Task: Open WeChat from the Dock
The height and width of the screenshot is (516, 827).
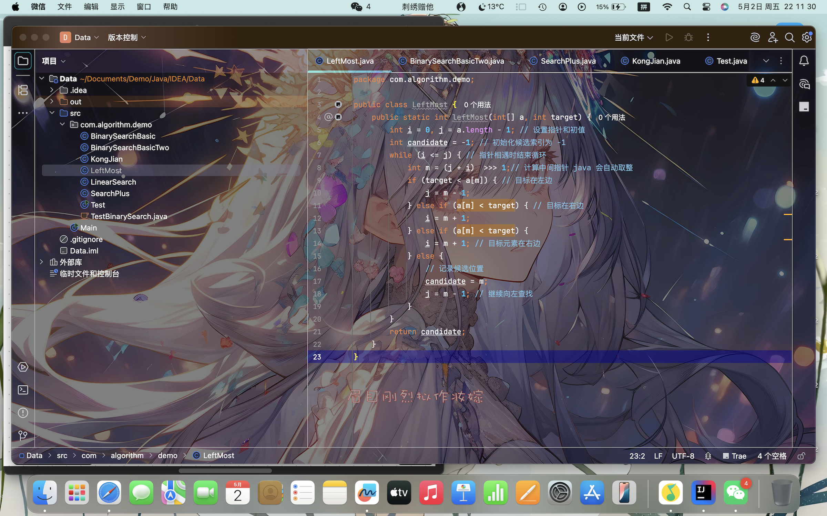Action: click(x=735, y=493)
